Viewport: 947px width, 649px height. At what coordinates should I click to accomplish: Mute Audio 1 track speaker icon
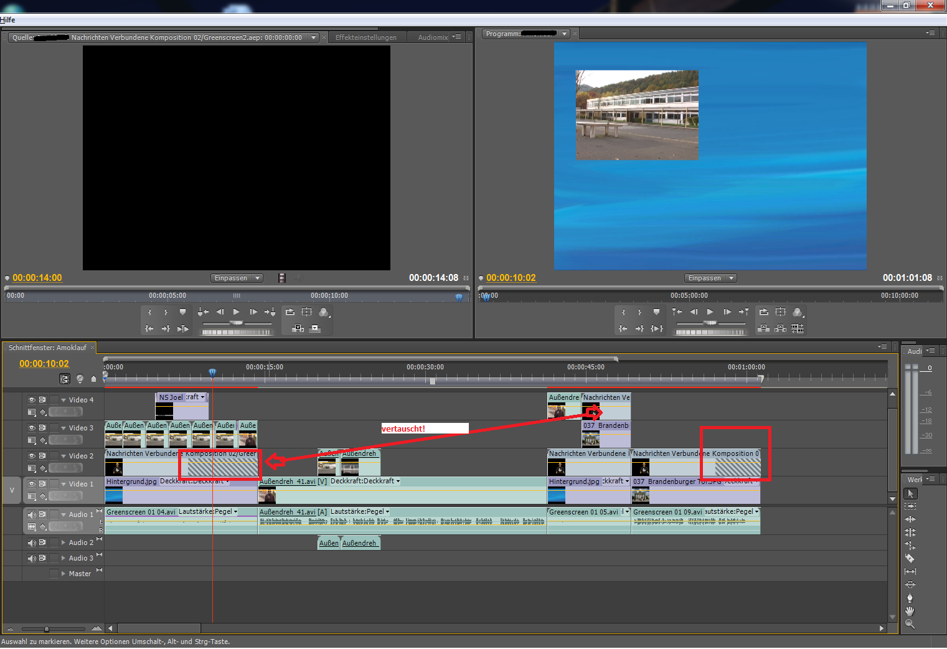[x=32, y=514]
